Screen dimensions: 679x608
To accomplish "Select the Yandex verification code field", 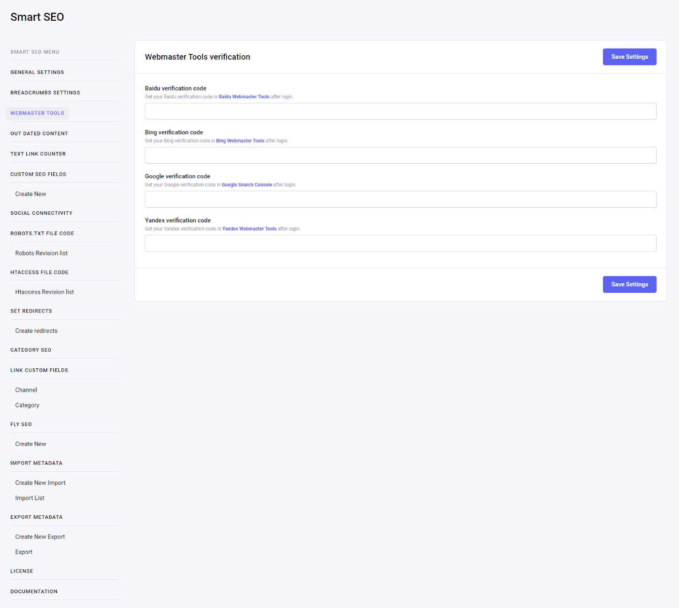I will [400, 243].
